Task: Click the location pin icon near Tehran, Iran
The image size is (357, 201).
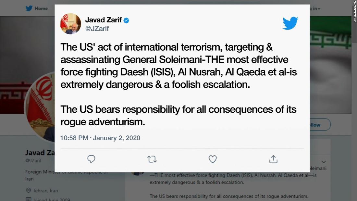Action: [x=28, y=190]
